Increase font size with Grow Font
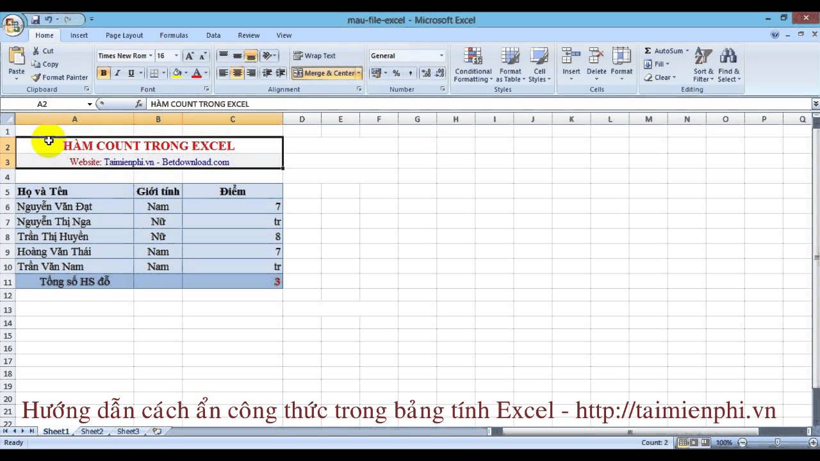This screenshot has height=461, width=820. click(x=190, y=56)
